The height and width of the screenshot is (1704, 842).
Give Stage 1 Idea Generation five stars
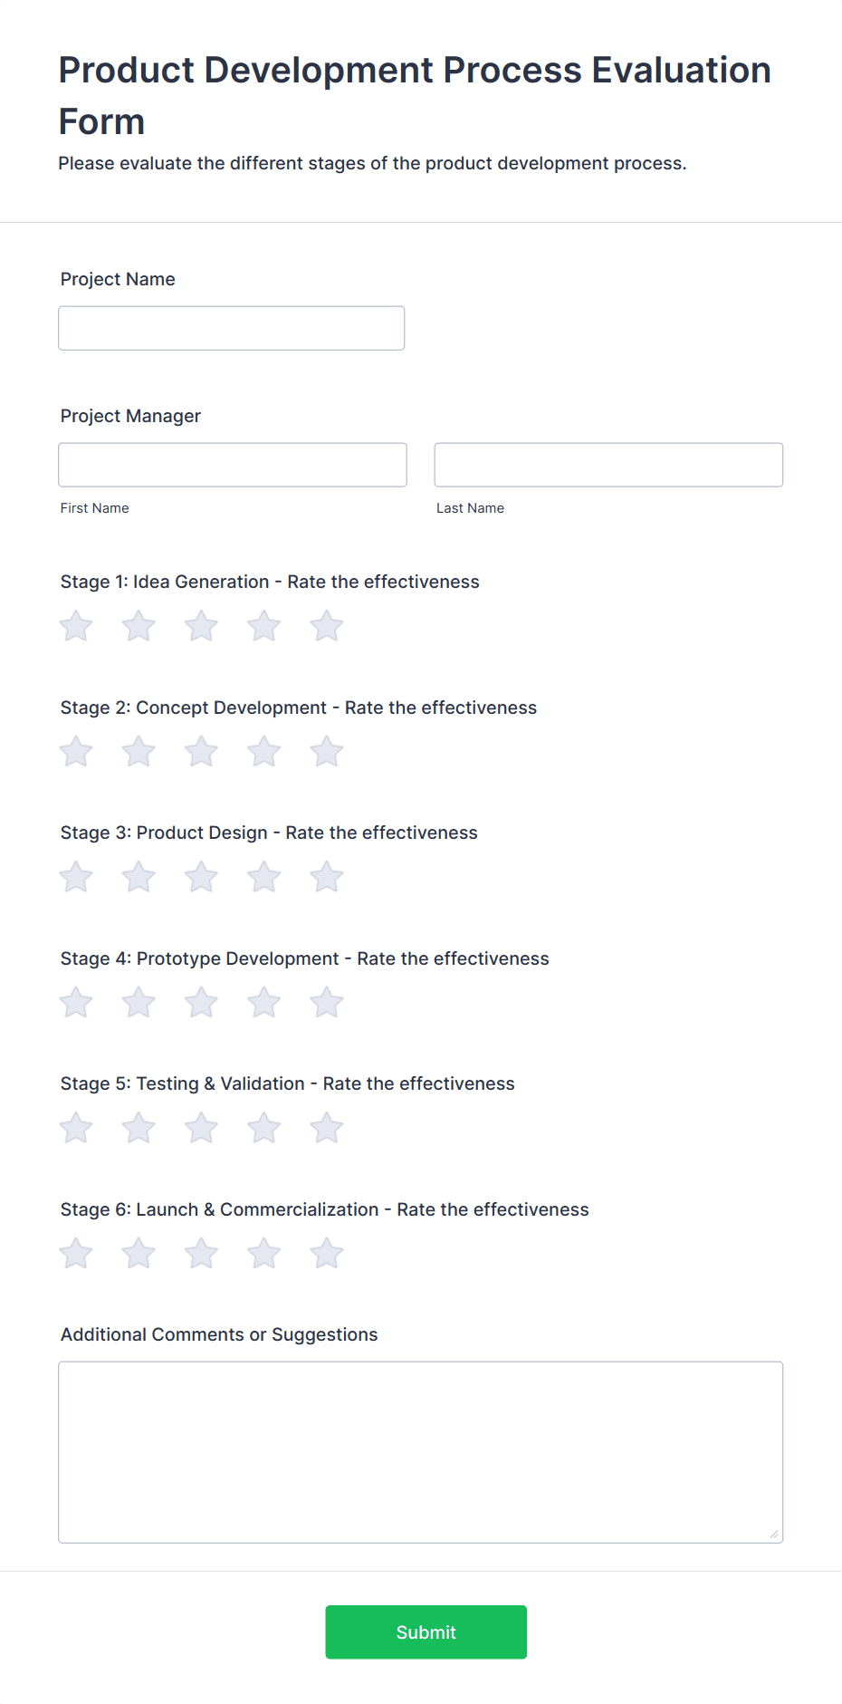click(x=327, y=626)
